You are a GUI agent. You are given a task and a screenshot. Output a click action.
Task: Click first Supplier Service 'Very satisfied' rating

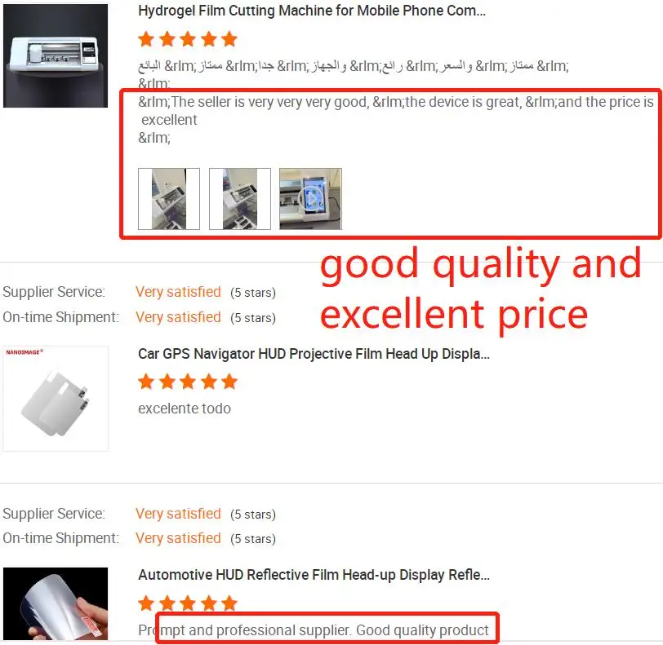click(178, 292)
